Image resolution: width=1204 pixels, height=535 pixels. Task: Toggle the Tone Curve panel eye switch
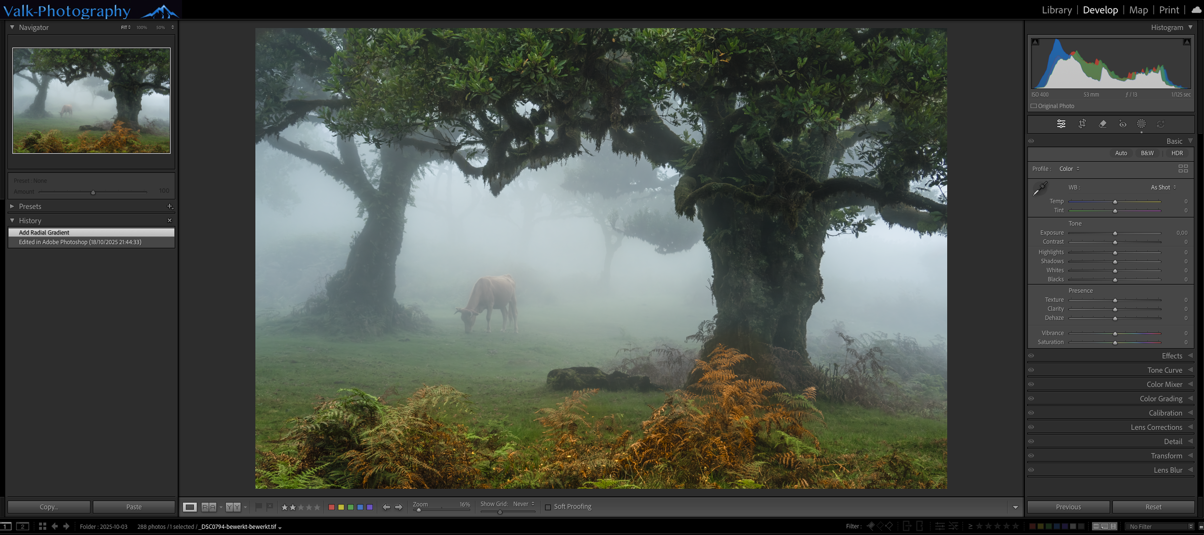[1031, 370]
